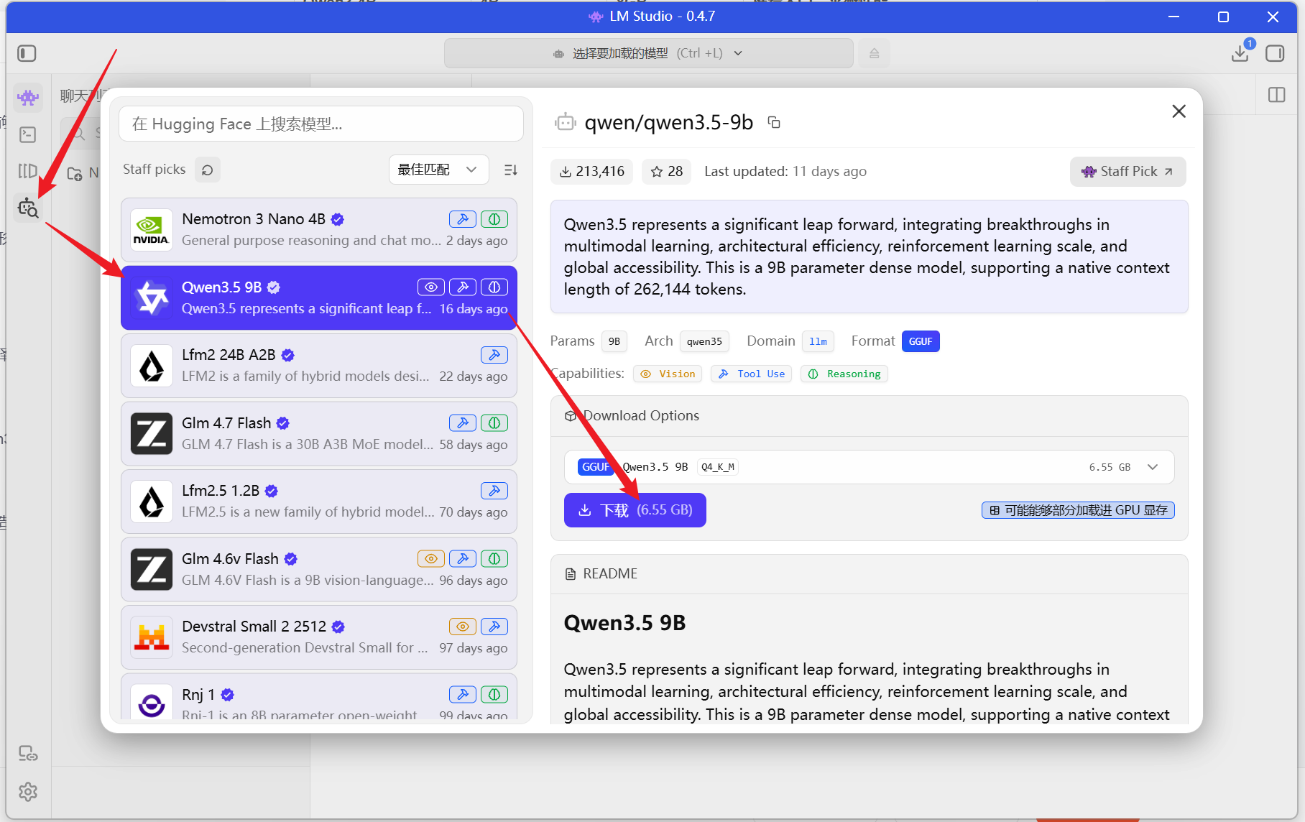Viewport: 1305px width, 822px height.
Task: Close the model search dialog
Action: coord(1179,111)
